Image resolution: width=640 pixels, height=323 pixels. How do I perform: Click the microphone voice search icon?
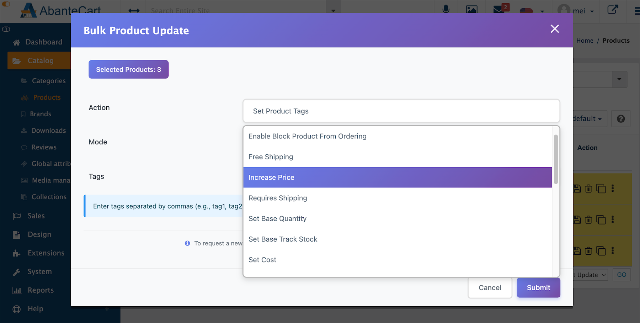pos(446,9)
